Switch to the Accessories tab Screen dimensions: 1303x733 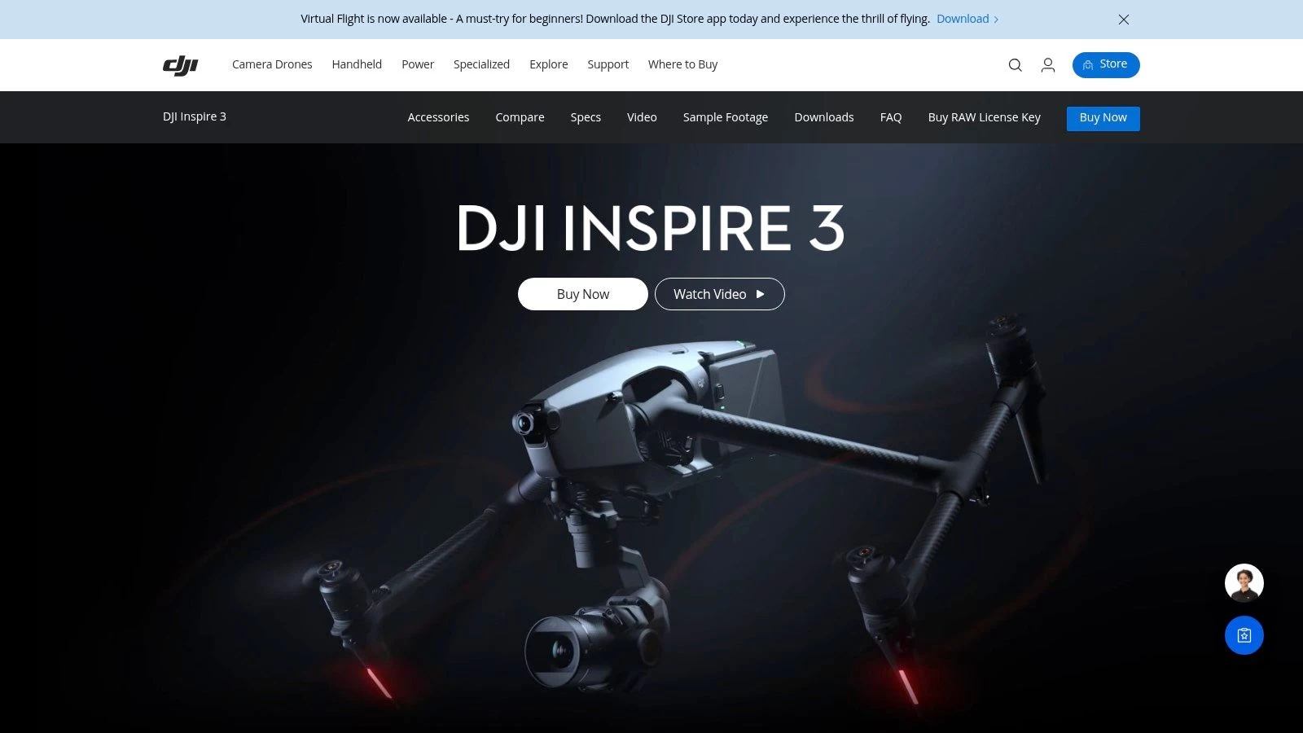[x=438, y=117]
